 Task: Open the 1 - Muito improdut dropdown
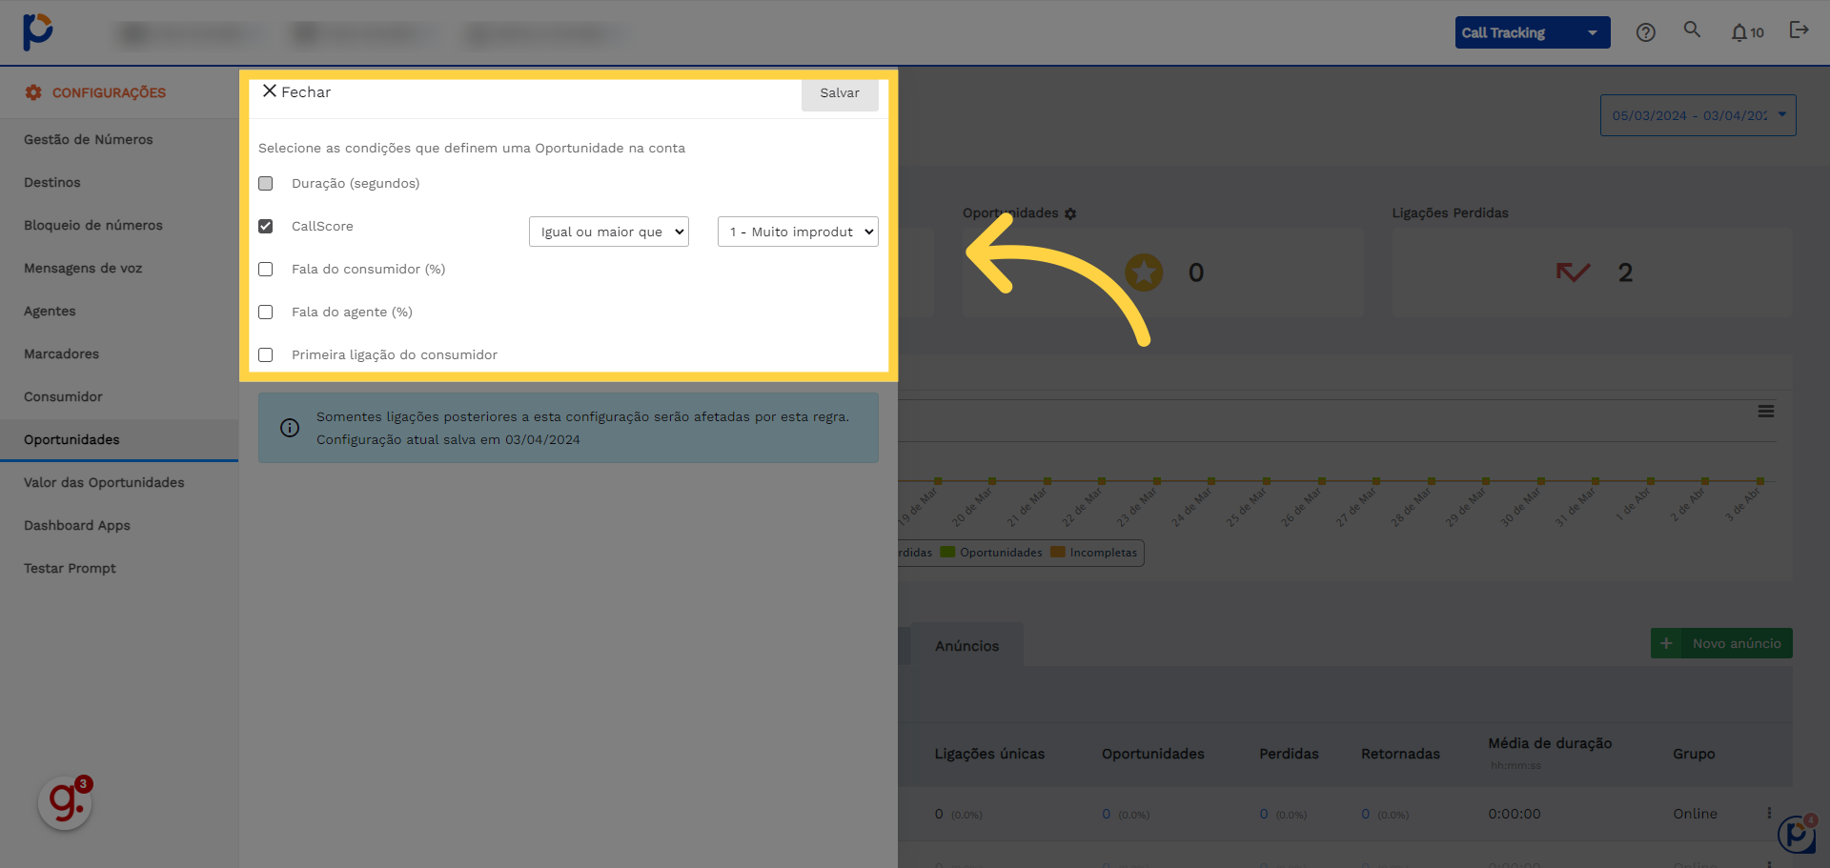pyautogui.click(x=798, y=232)
